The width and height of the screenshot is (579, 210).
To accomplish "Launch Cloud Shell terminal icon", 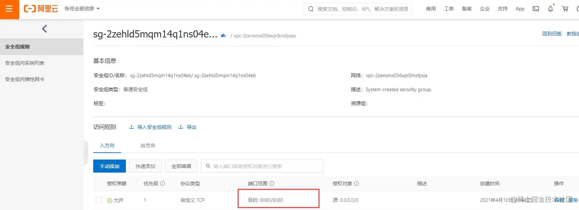I will point(536,9).
